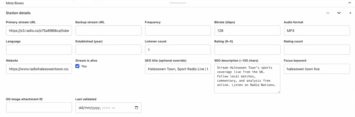Screen dimensions: 355x117
Task: Edit the Website URL field
Action: (x=39, y=69)
